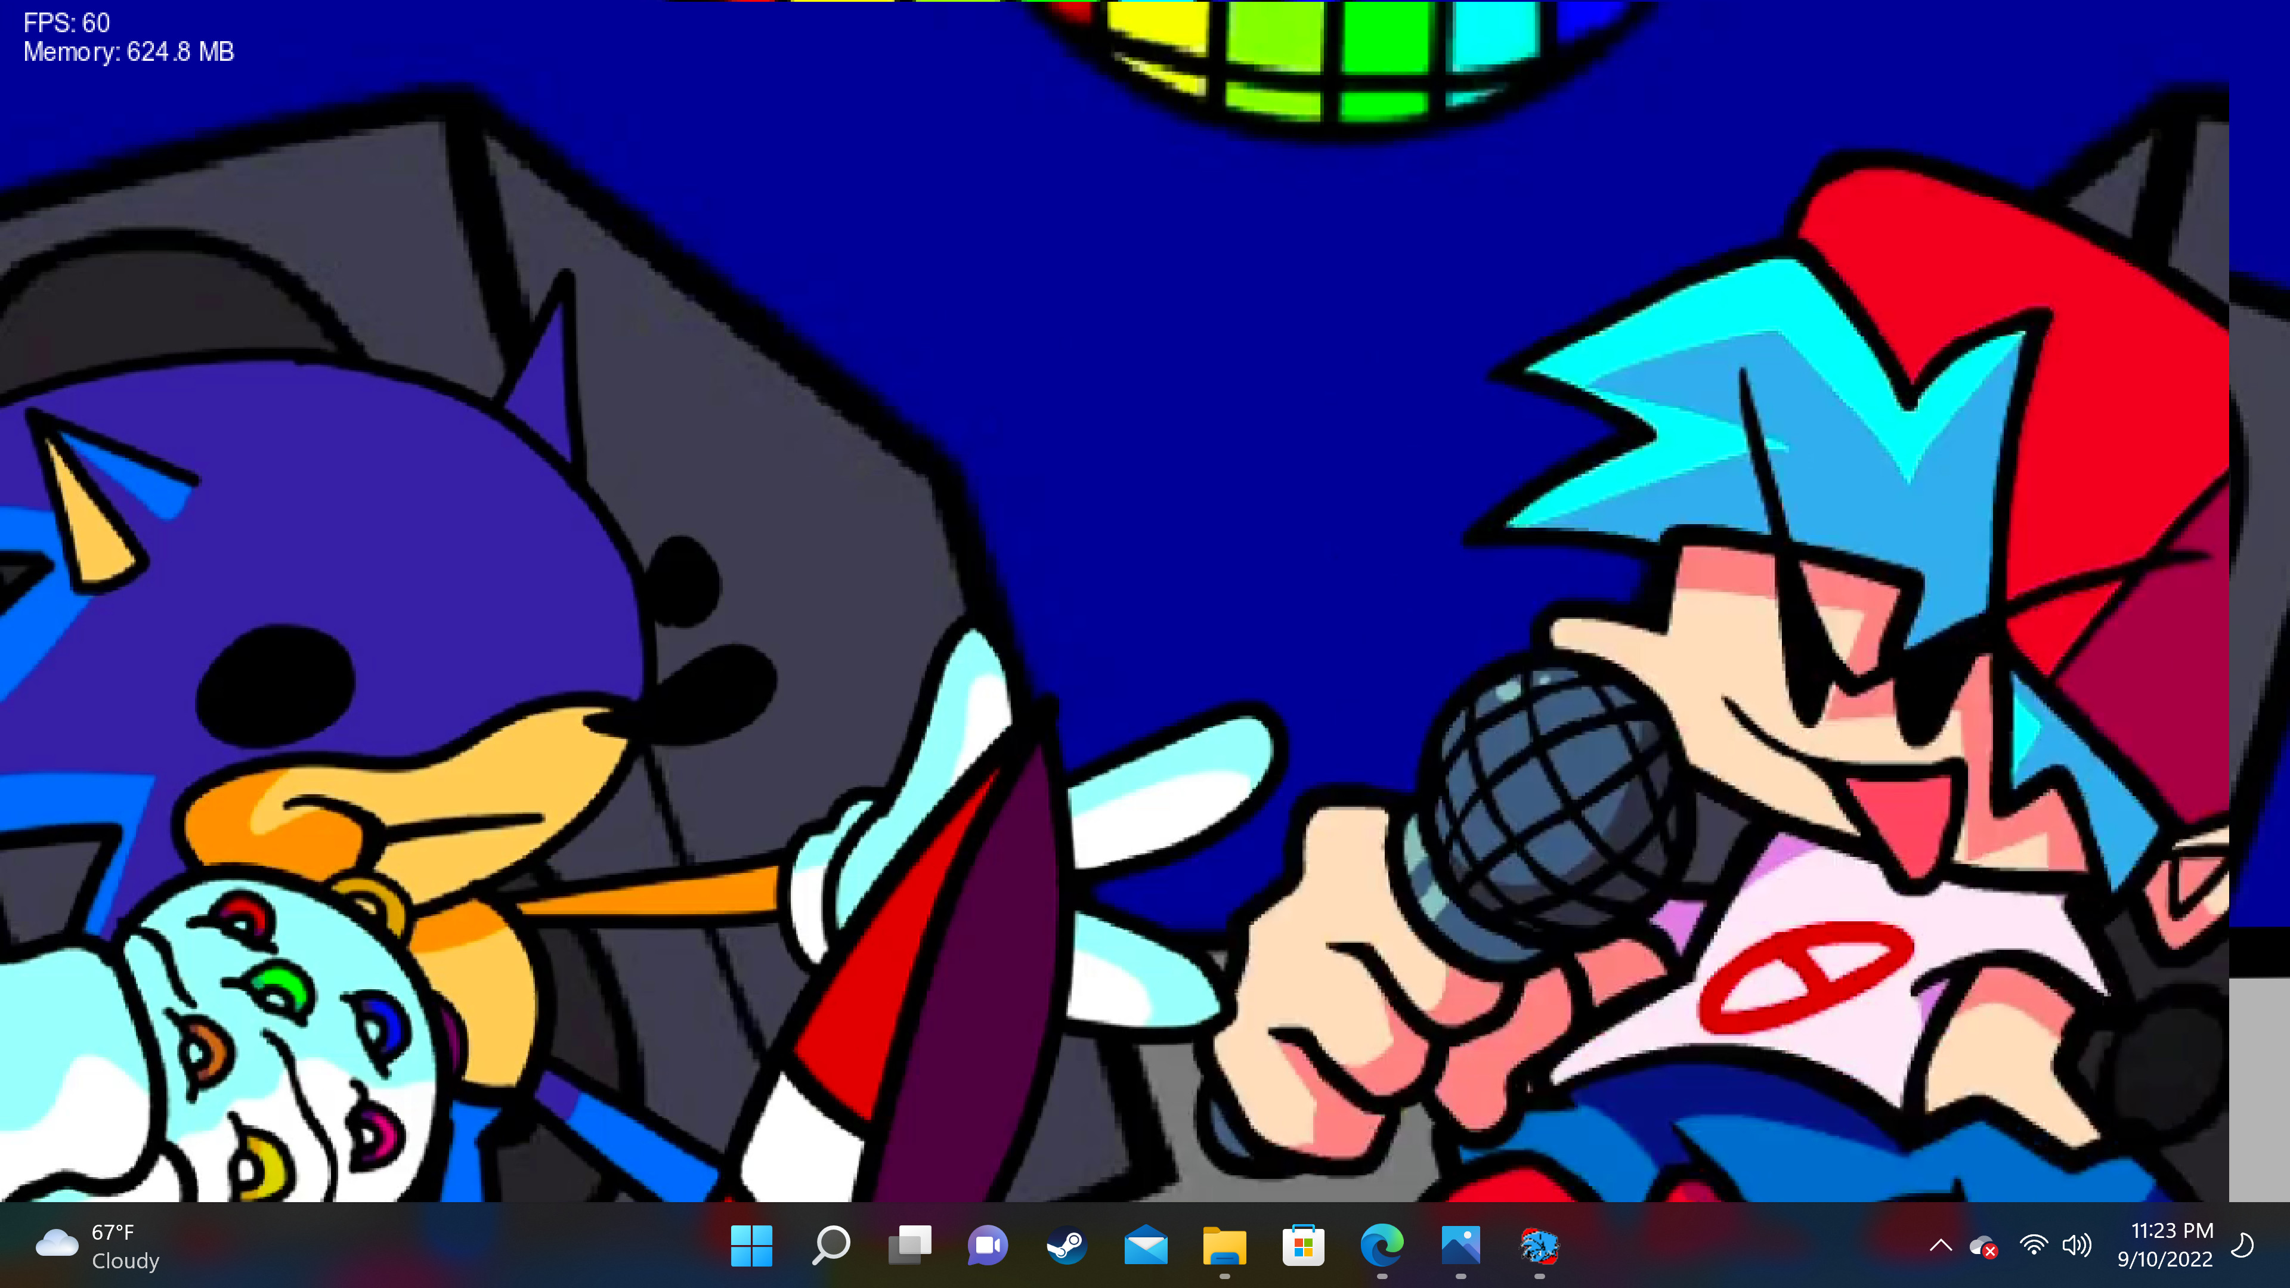Launch the Mail app
Image resolution: width=2290 pixels, height=1288 pixels.
(1144, 1245)
